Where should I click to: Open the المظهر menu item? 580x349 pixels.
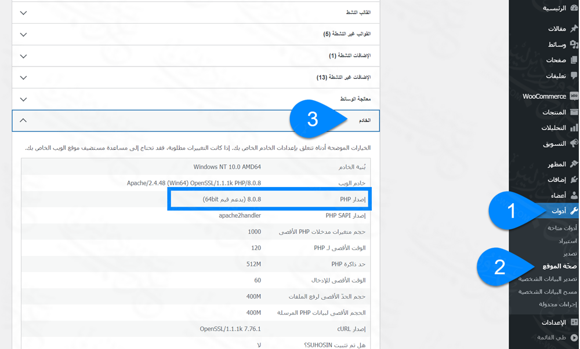click(x=557, y=164)
